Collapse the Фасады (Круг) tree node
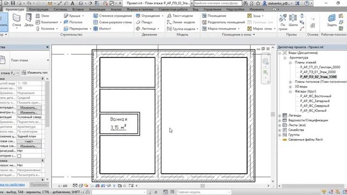The height and width of the screenshot is (195, 347). pos(291,92)
